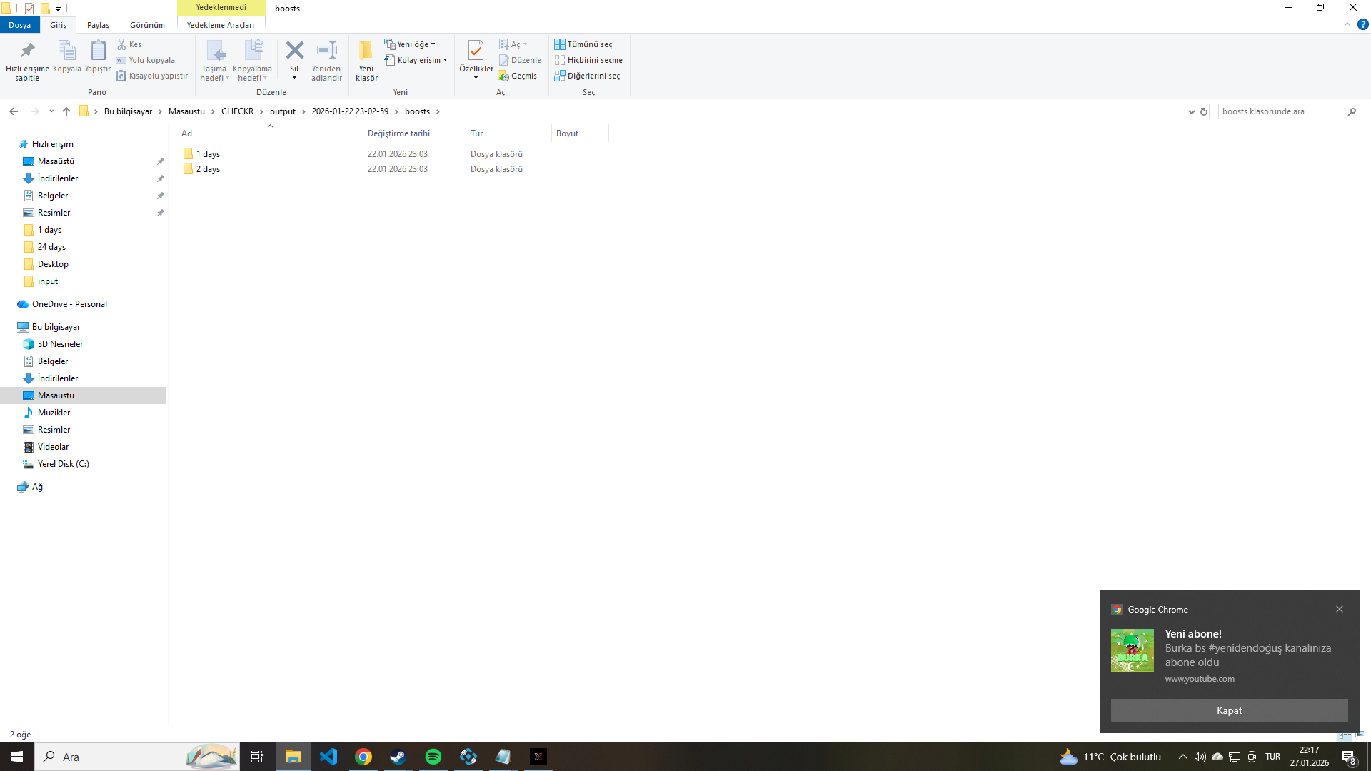
Task: Open Google Chrome from taskbar
Action: [x=363, y=757]
